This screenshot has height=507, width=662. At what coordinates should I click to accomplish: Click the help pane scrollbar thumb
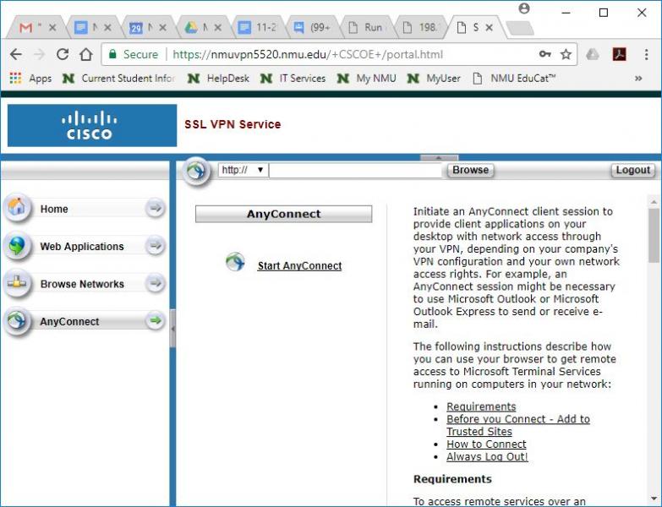click(x=654, y=237)
